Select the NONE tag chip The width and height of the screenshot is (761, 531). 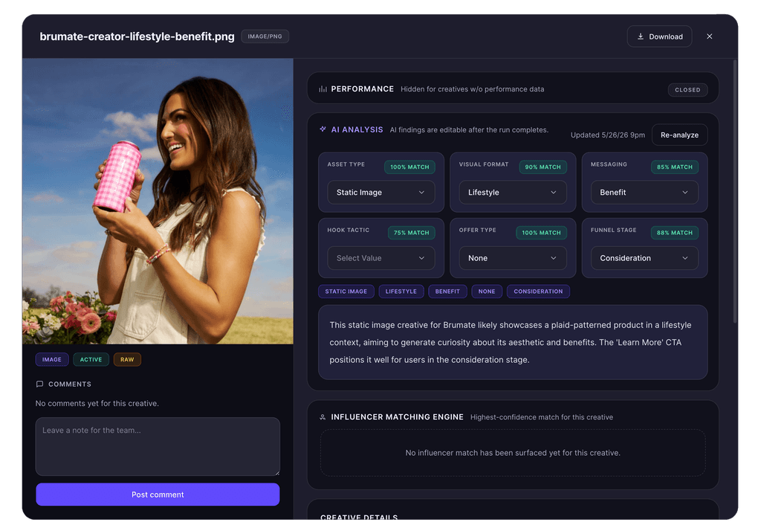[486, 292]
